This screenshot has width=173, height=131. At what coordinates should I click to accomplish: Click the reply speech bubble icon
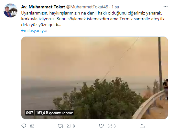(24, 126)
